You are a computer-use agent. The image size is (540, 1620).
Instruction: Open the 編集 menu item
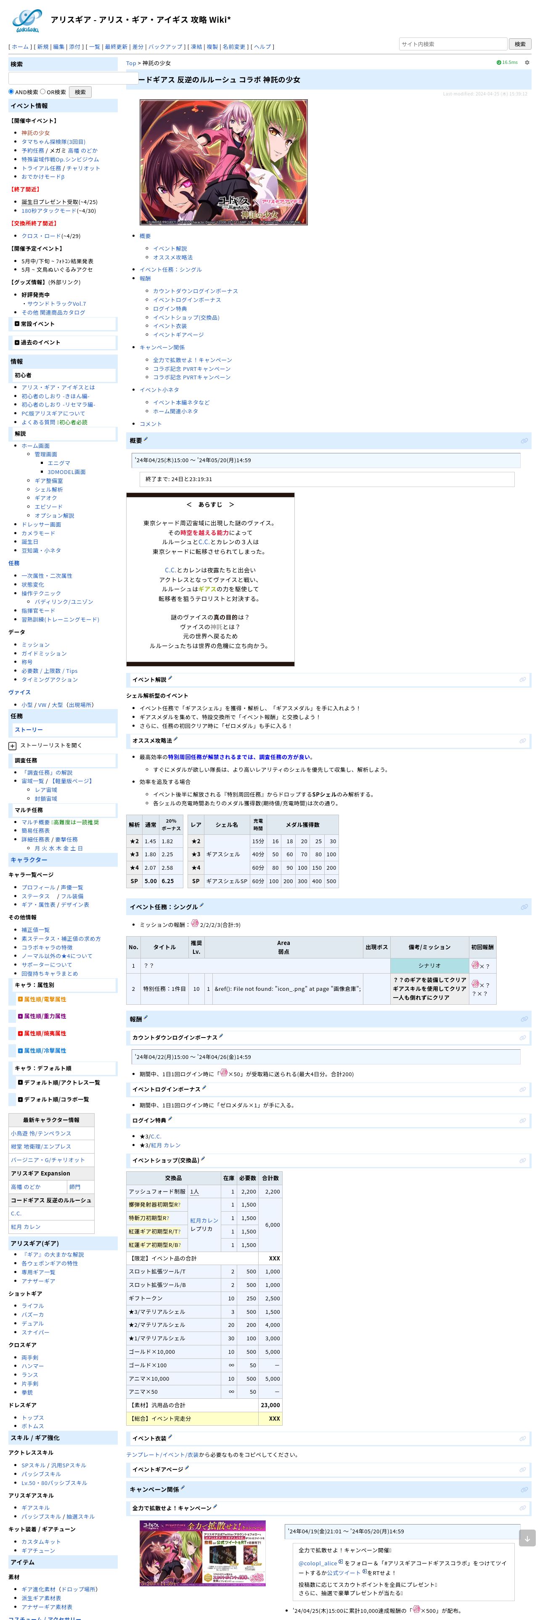(x=58, y=47)
